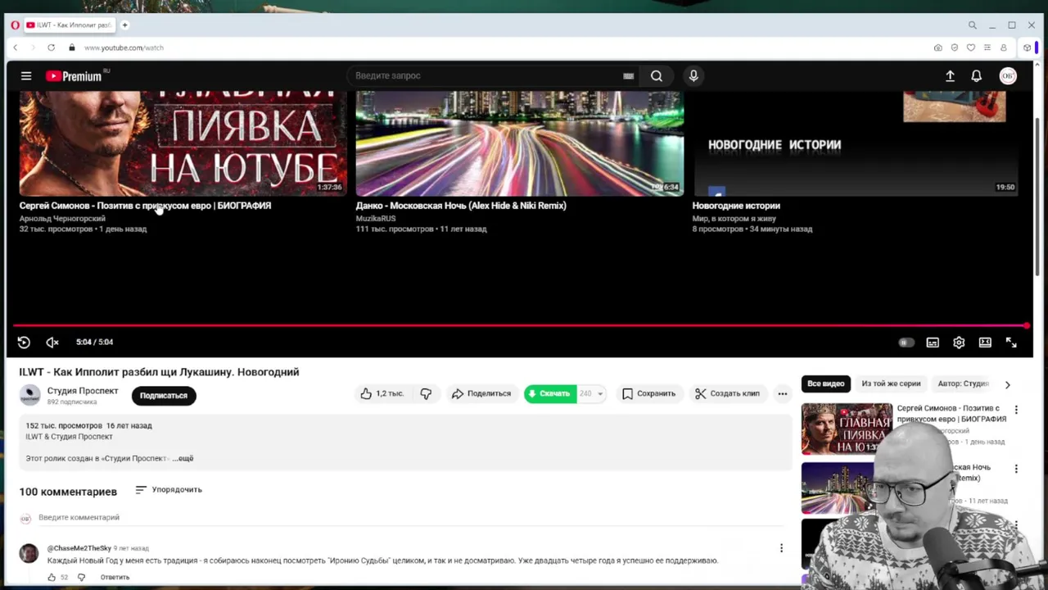Dislike the video with thumbs down
Screen dimensions: 1048x590
click(426, 394)
